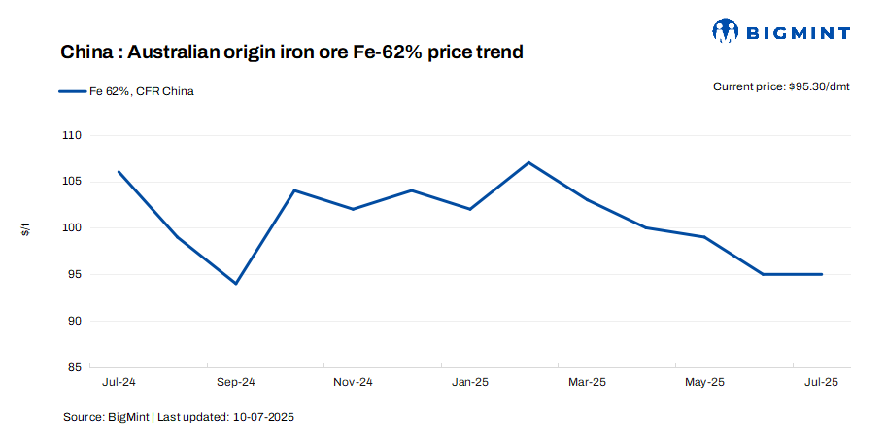885x447 pixels.
Task: Click the last data point at Jul-25
Action: point(822,274)
